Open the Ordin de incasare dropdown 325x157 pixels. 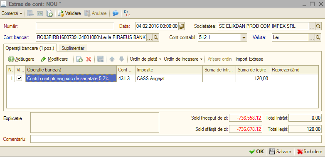click(x=183, y=59)
